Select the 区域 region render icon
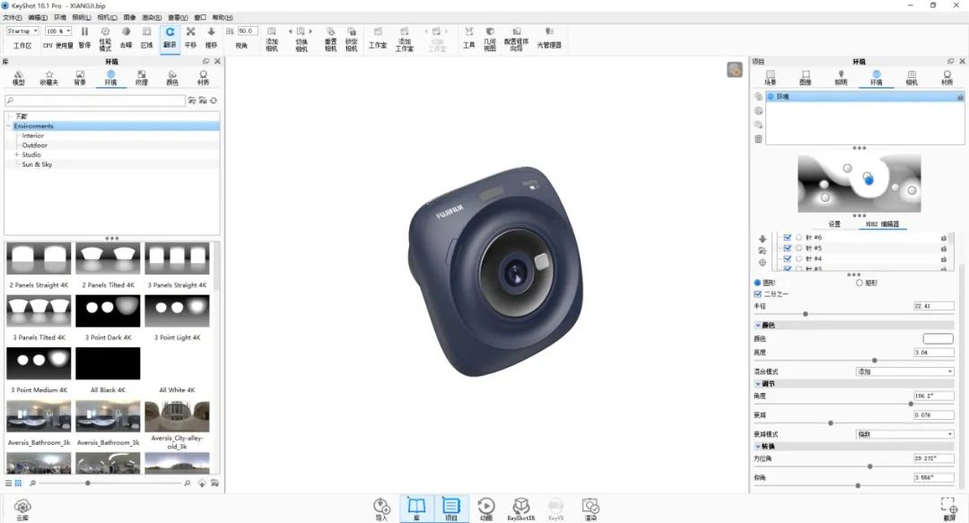 tap(146, 32)
